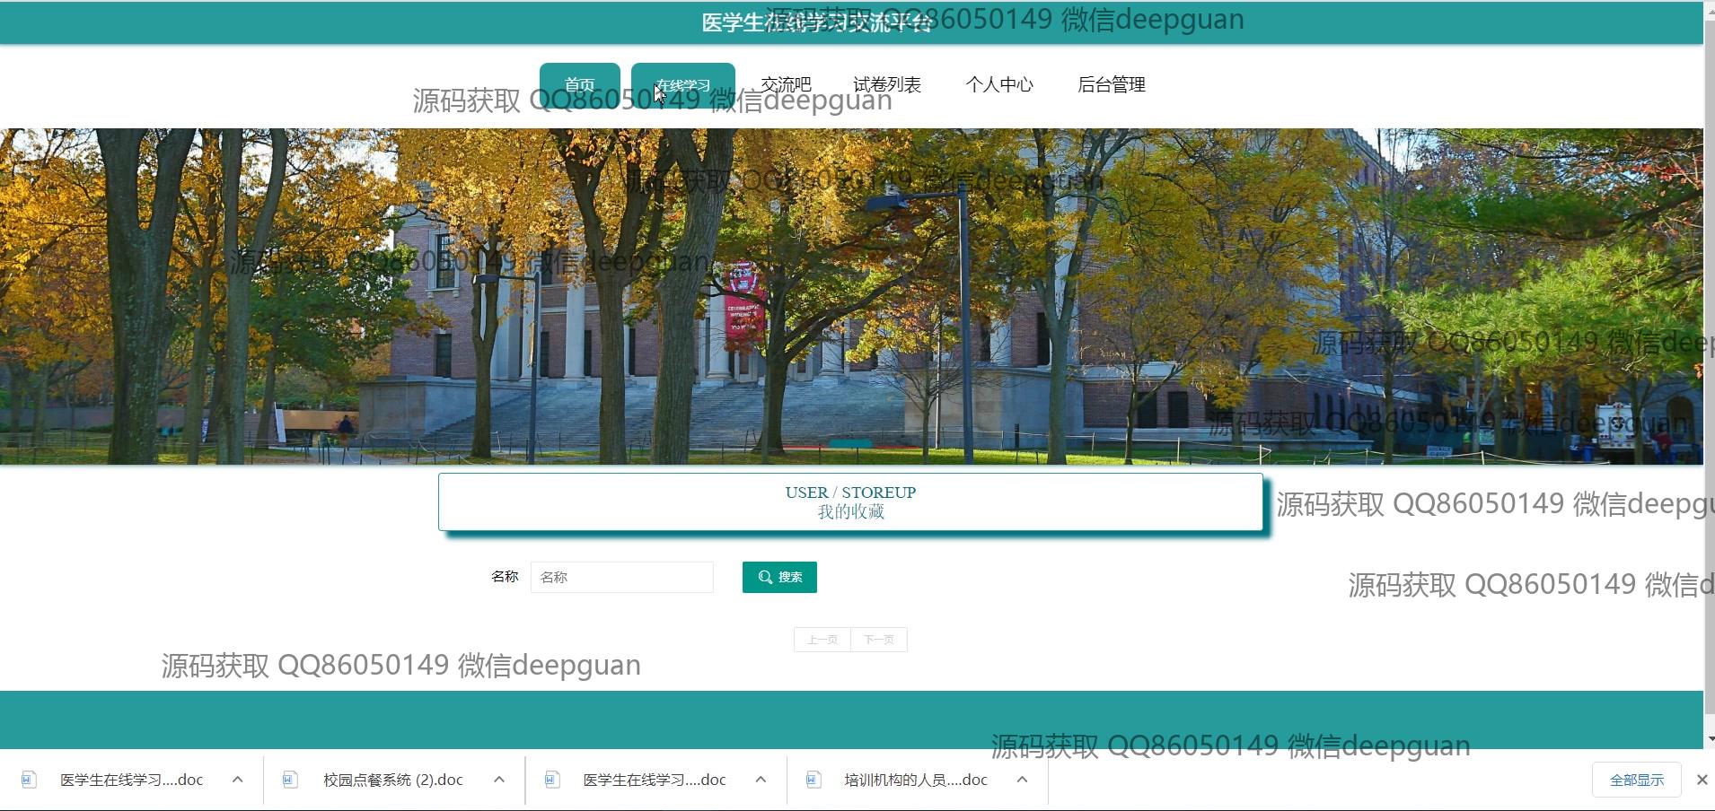Open the 交流吧 forum menu item
Screen dimensions: 1715x811
click(786, 85)
